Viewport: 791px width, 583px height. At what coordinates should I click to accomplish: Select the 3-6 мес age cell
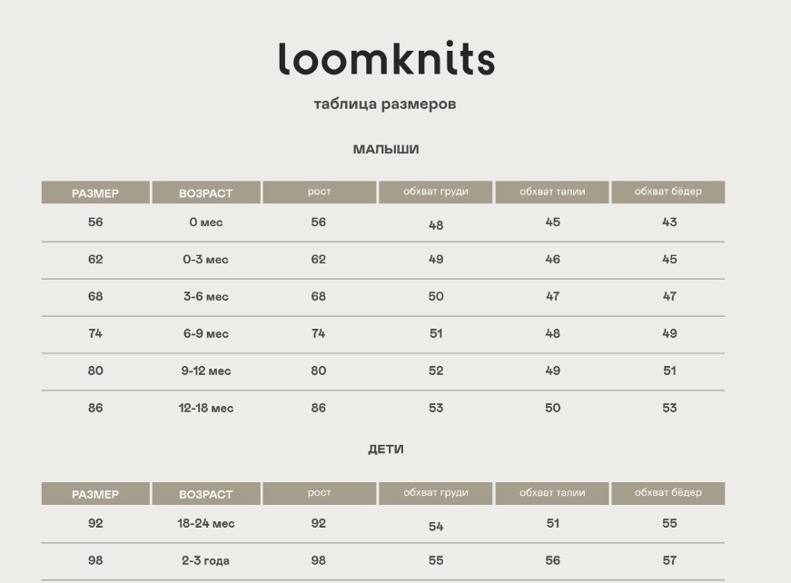206,297
